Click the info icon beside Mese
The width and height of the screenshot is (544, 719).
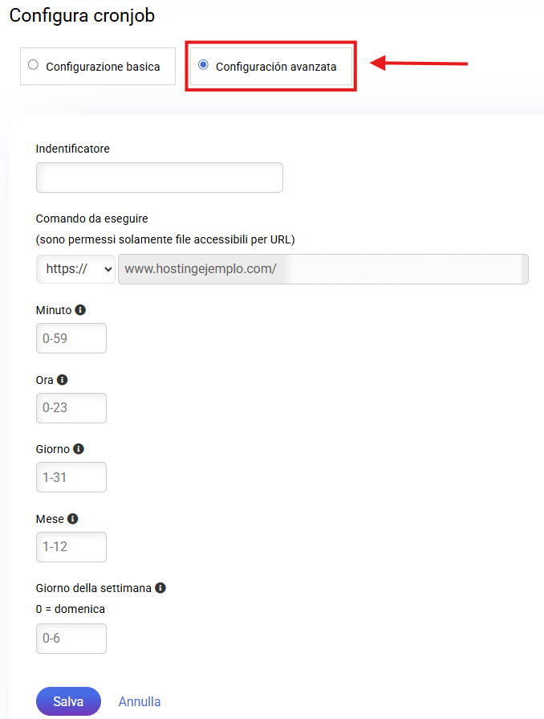73,519
